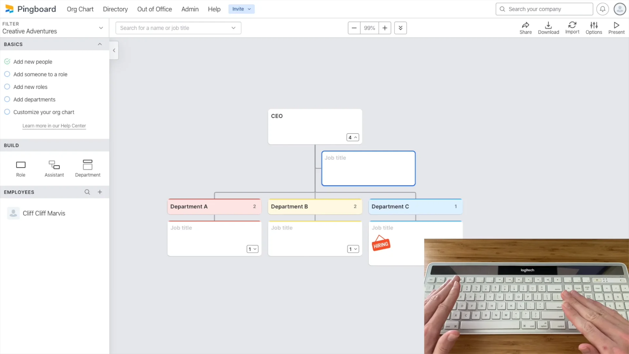
Task: Collapse CEO's 4 direct reports
Action: point(353,137)
